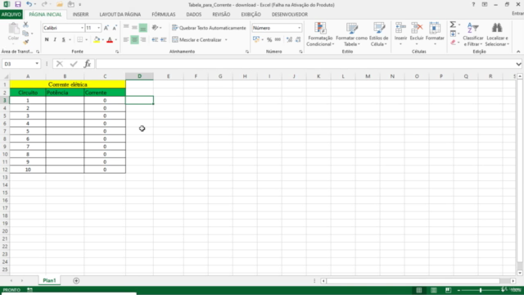Screen dimensions: 524x295
Task: Toggle bold formatting N
Action: click(47, 40)
